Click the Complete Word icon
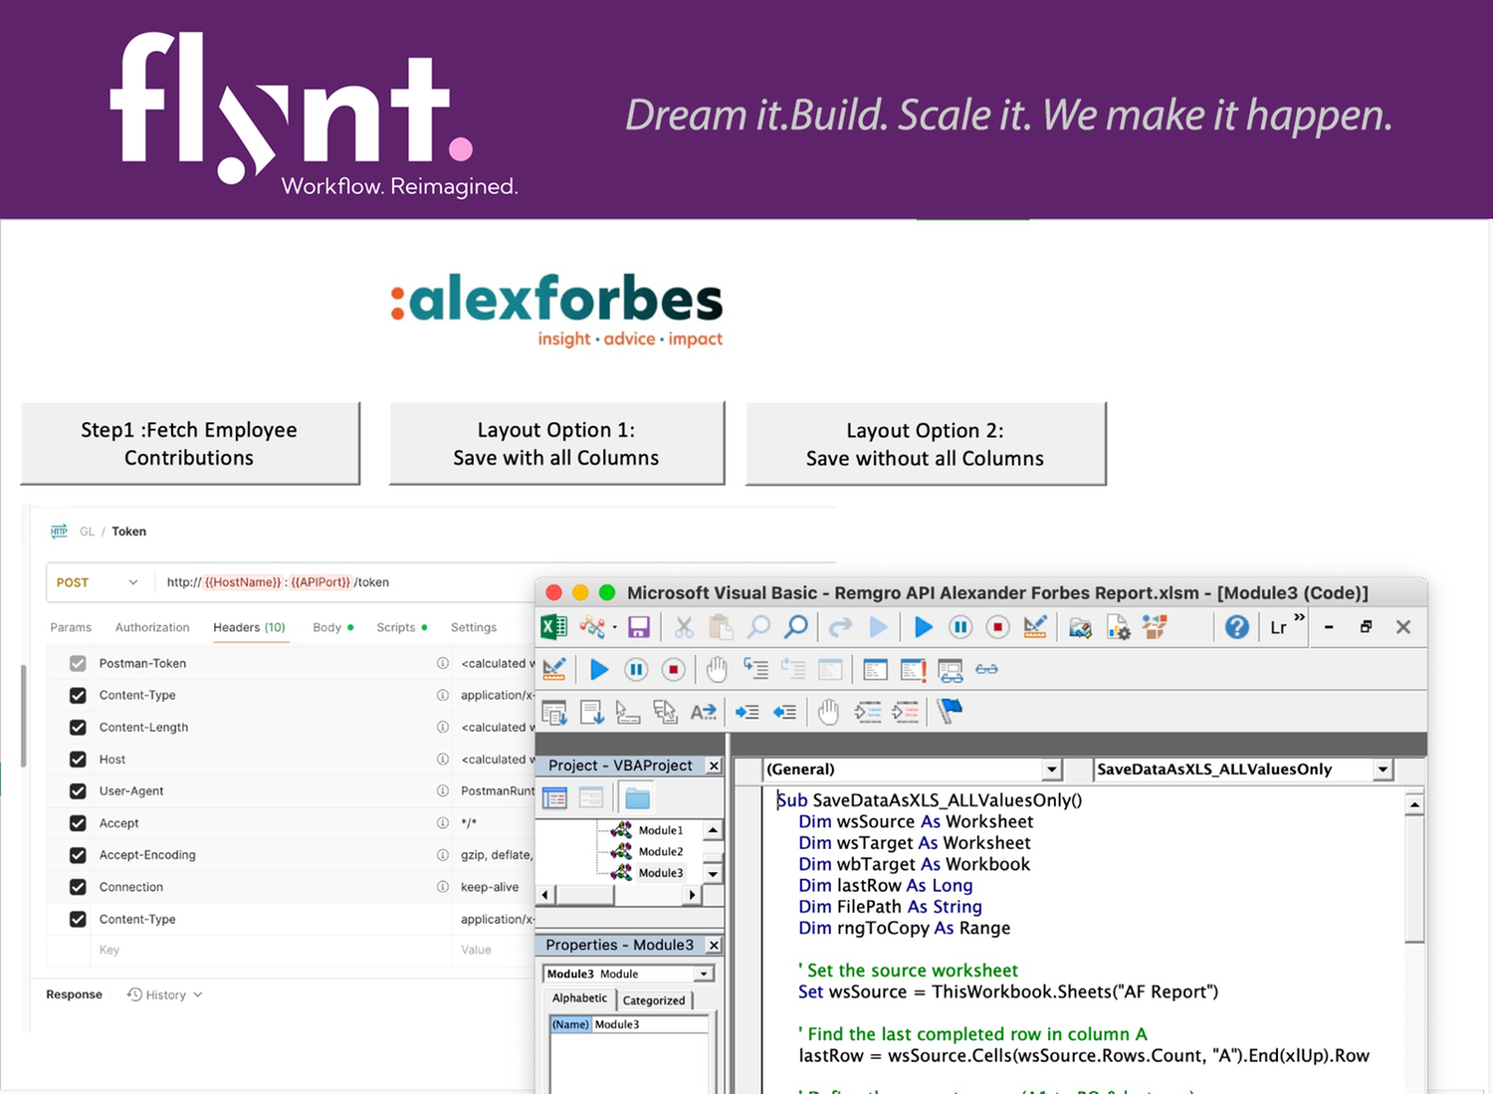This screenshot has width=1493, height=1094. [703, 712]
